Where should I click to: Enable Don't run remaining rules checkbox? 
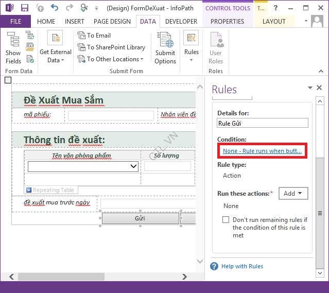tap(226, 219)
